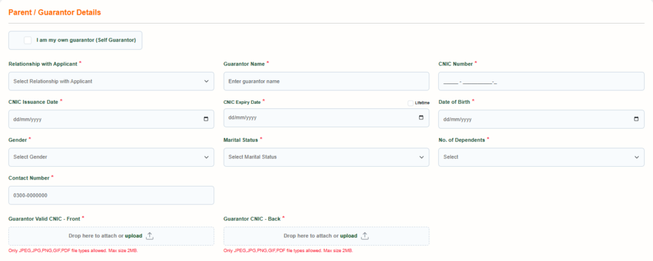Click upload link under Guarantor Valid CNIC - Front

click(134, 236)
